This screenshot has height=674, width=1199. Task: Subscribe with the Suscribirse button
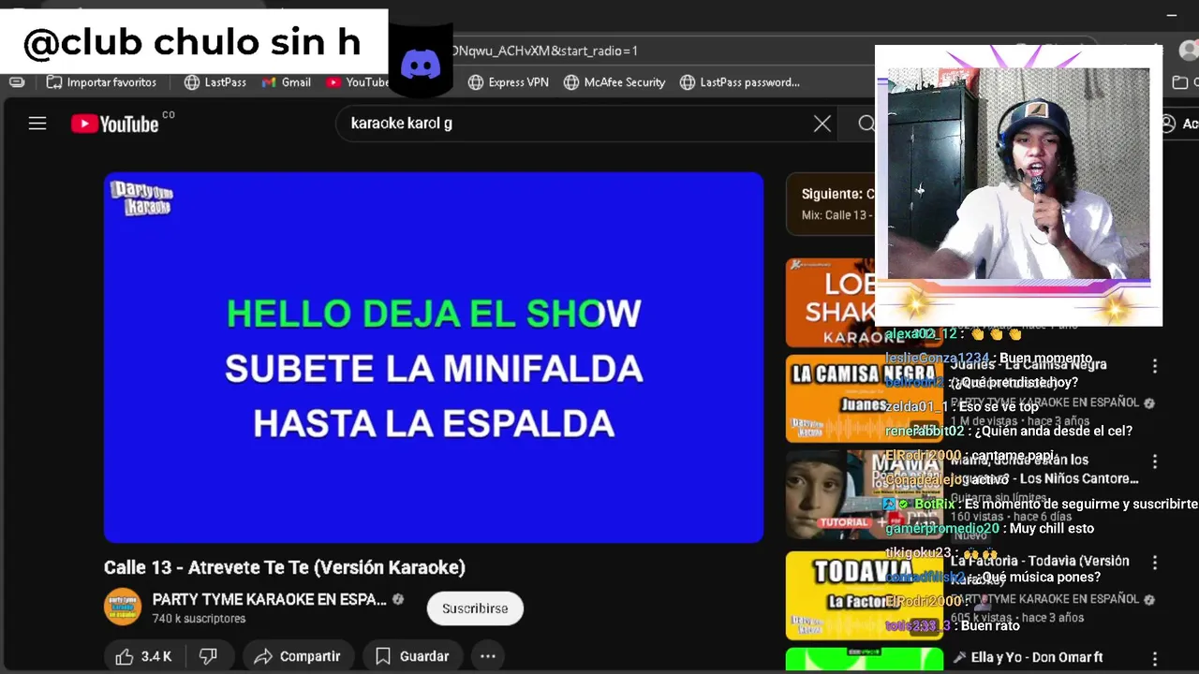click(x=475, y=608)
